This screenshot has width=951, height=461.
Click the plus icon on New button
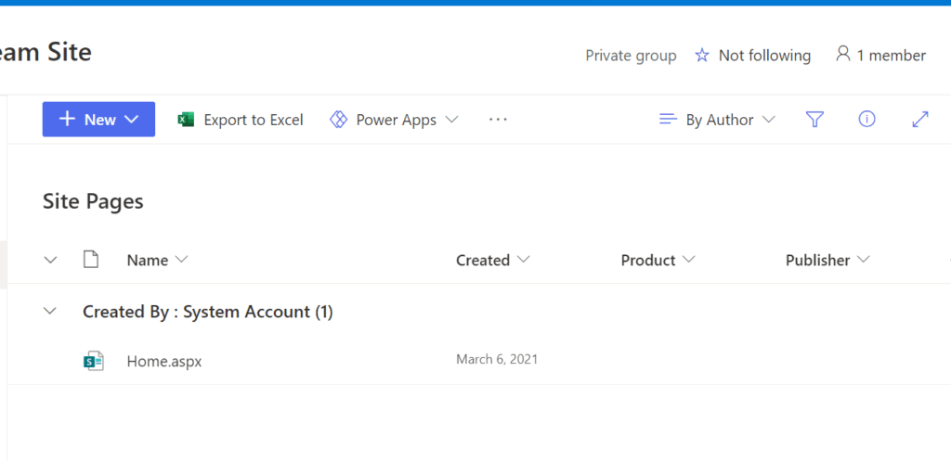pyautogui.click(x=67, y=119)
